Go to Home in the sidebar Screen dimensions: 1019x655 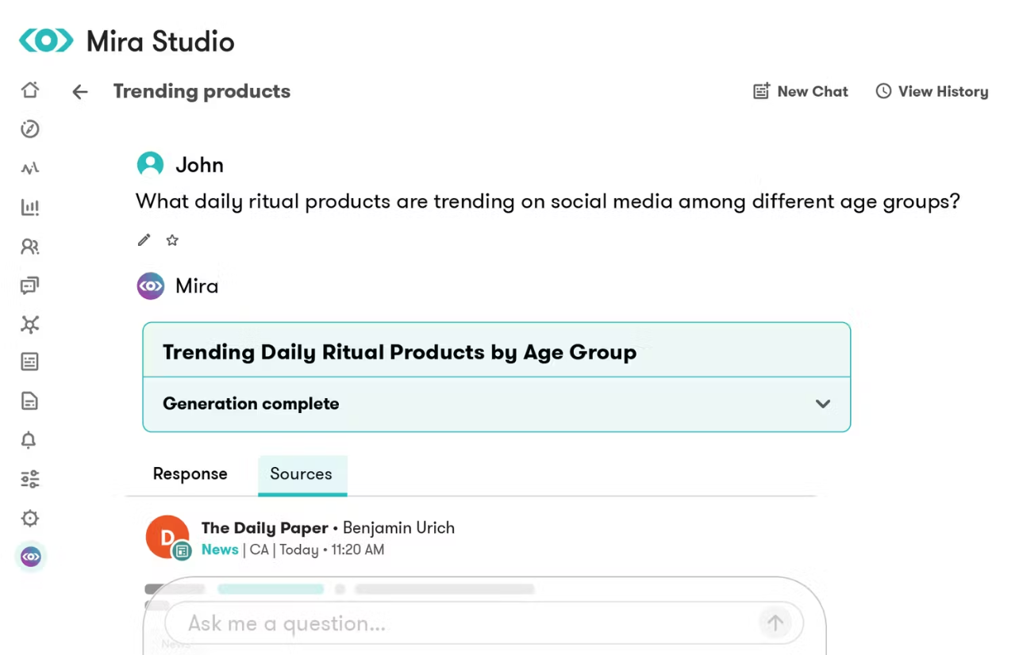tap(30, 90)
